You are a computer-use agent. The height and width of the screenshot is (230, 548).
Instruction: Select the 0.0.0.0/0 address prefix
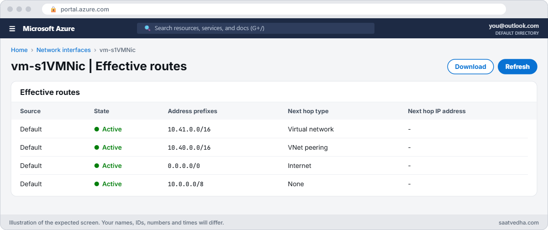tap(184, 166)
